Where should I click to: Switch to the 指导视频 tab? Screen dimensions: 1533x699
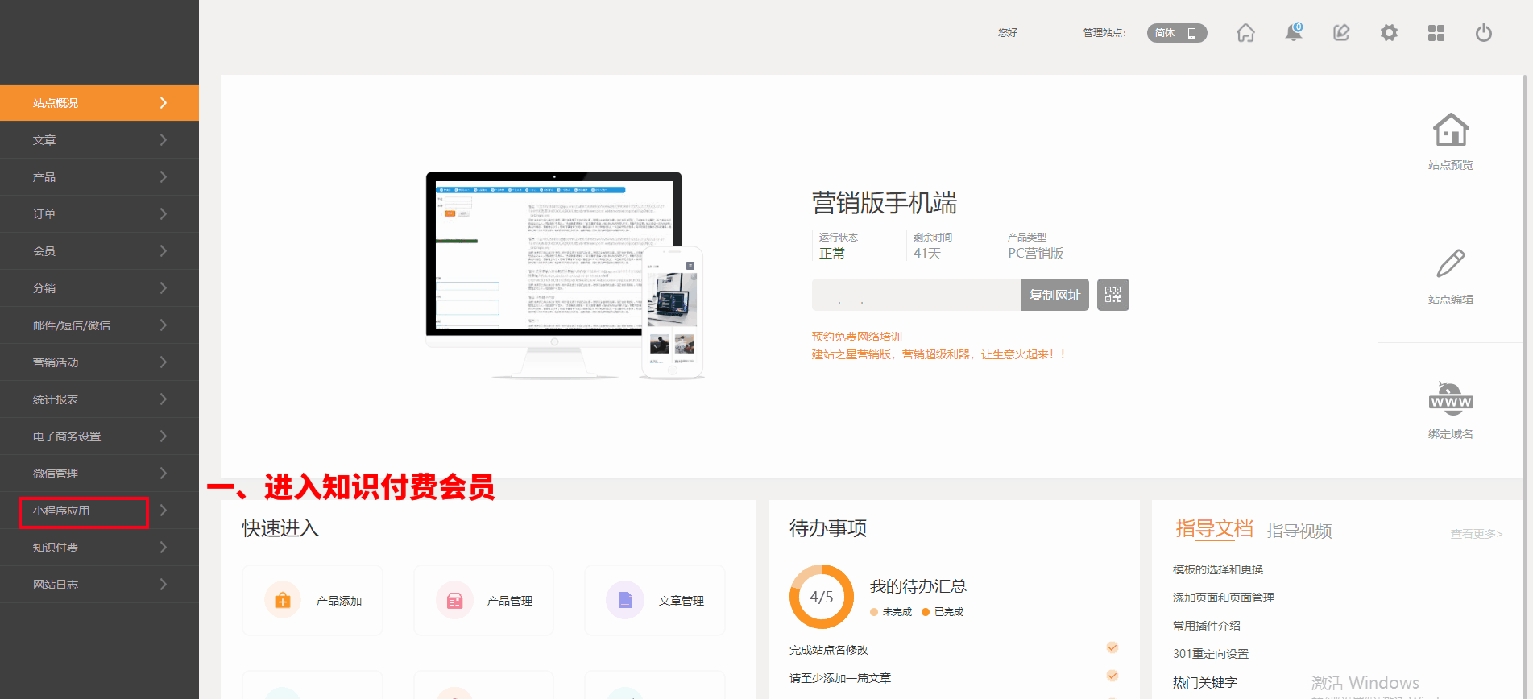pos(1299,531)
